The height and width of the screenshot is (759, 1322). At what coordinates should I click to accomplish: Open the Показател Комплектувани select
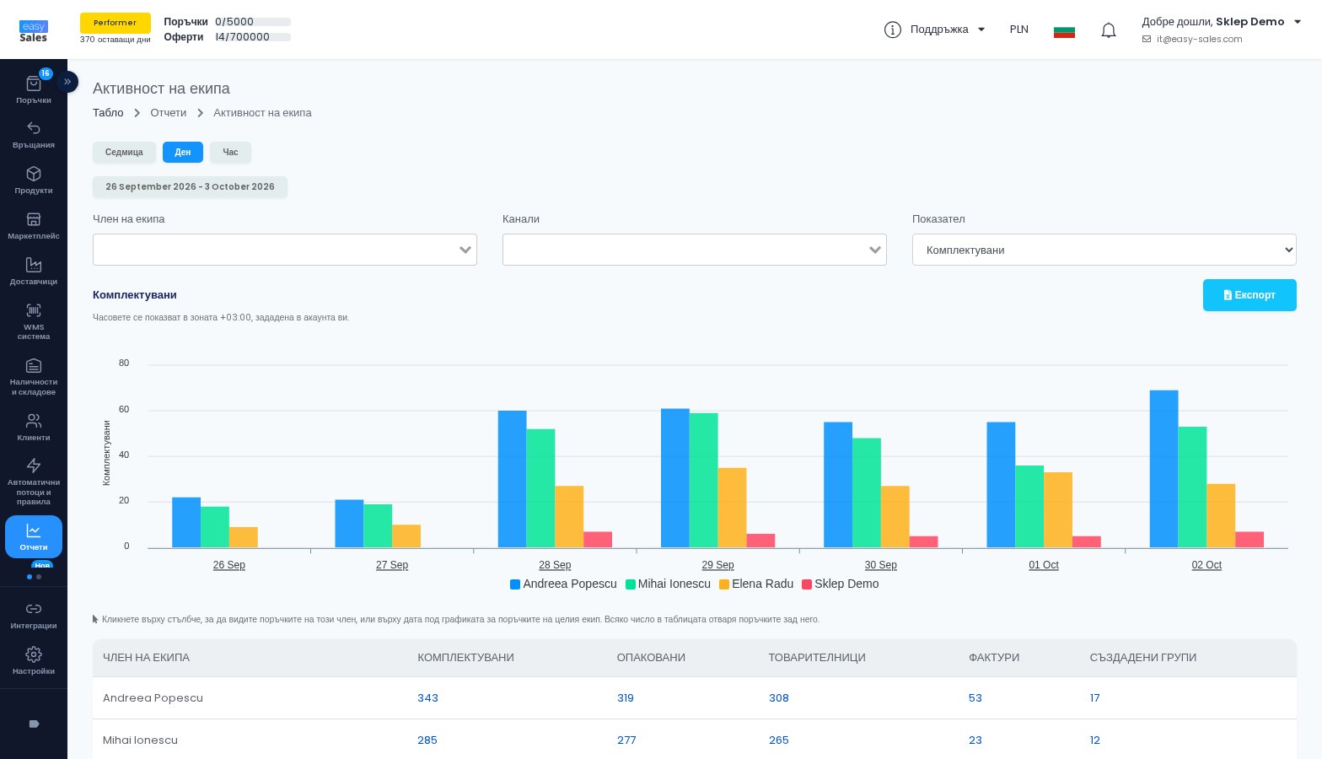tap(1104, 250)
